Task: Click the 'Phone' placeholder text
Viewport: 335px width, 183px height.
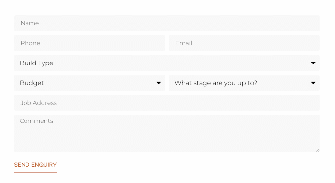Action: pyautogui.click(x=30, y=43)
